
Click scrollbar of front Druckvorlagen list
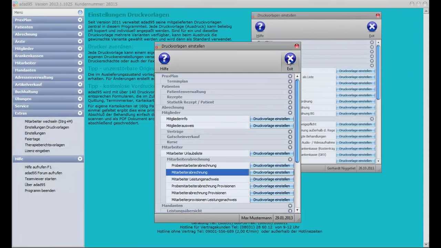point(297,121)
